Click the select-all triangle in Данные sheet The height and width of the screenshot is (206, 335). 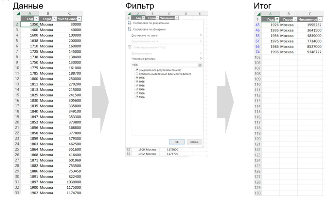(x=18, y=13)
